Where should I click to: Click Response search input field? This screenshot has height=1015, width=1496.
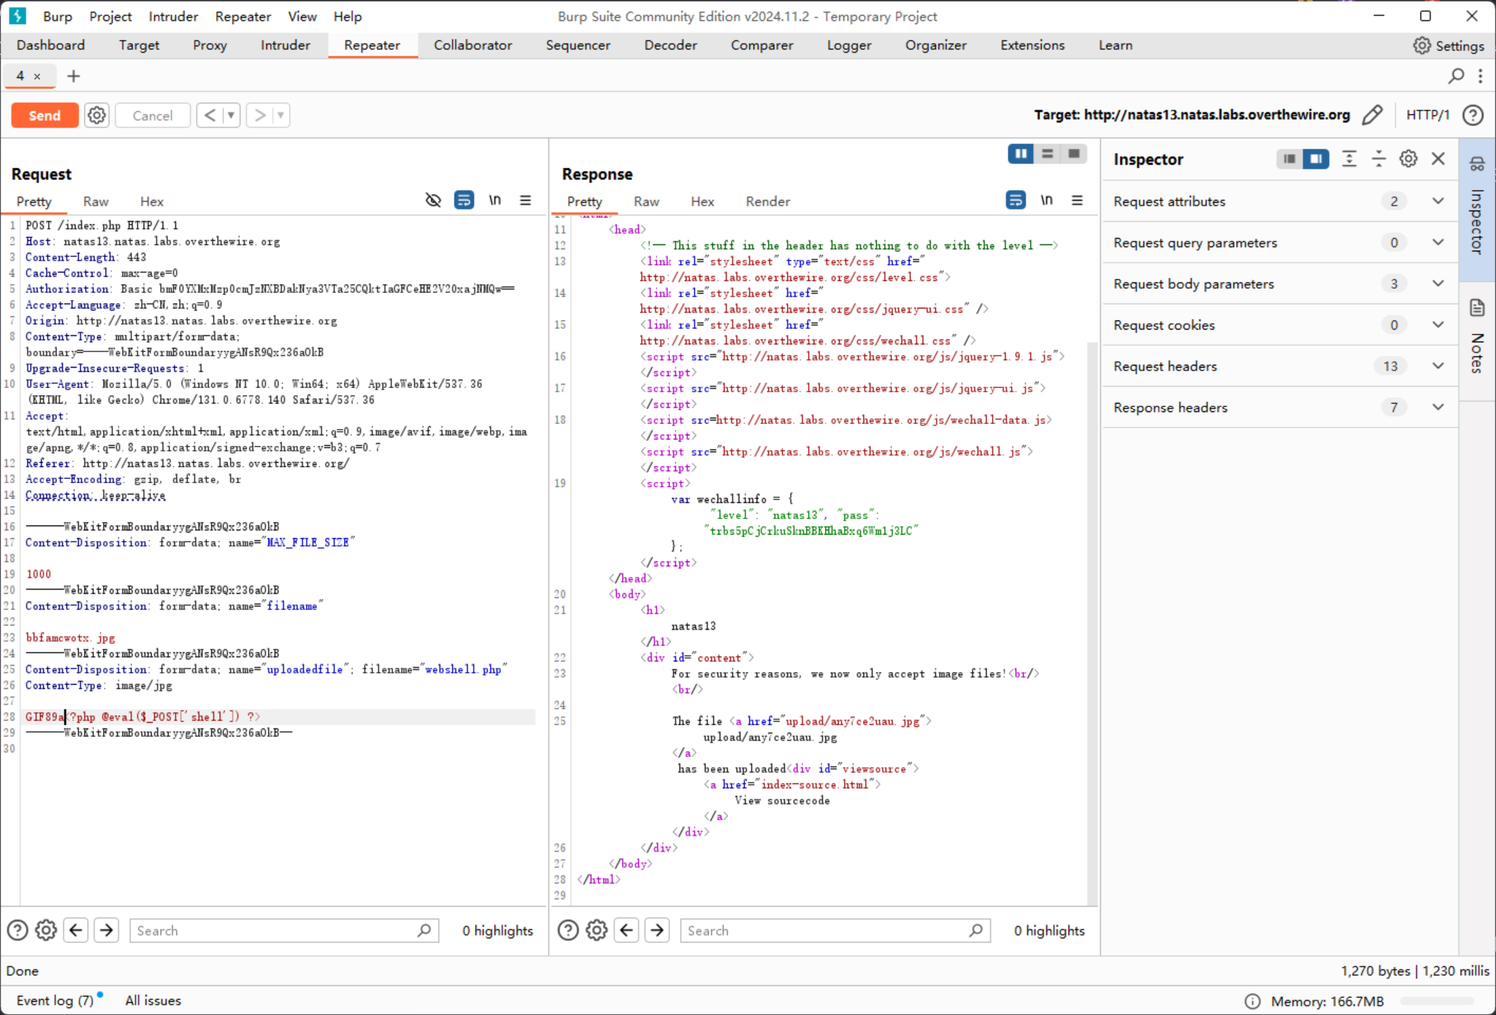pyautogui.click(x=835, y=930)
